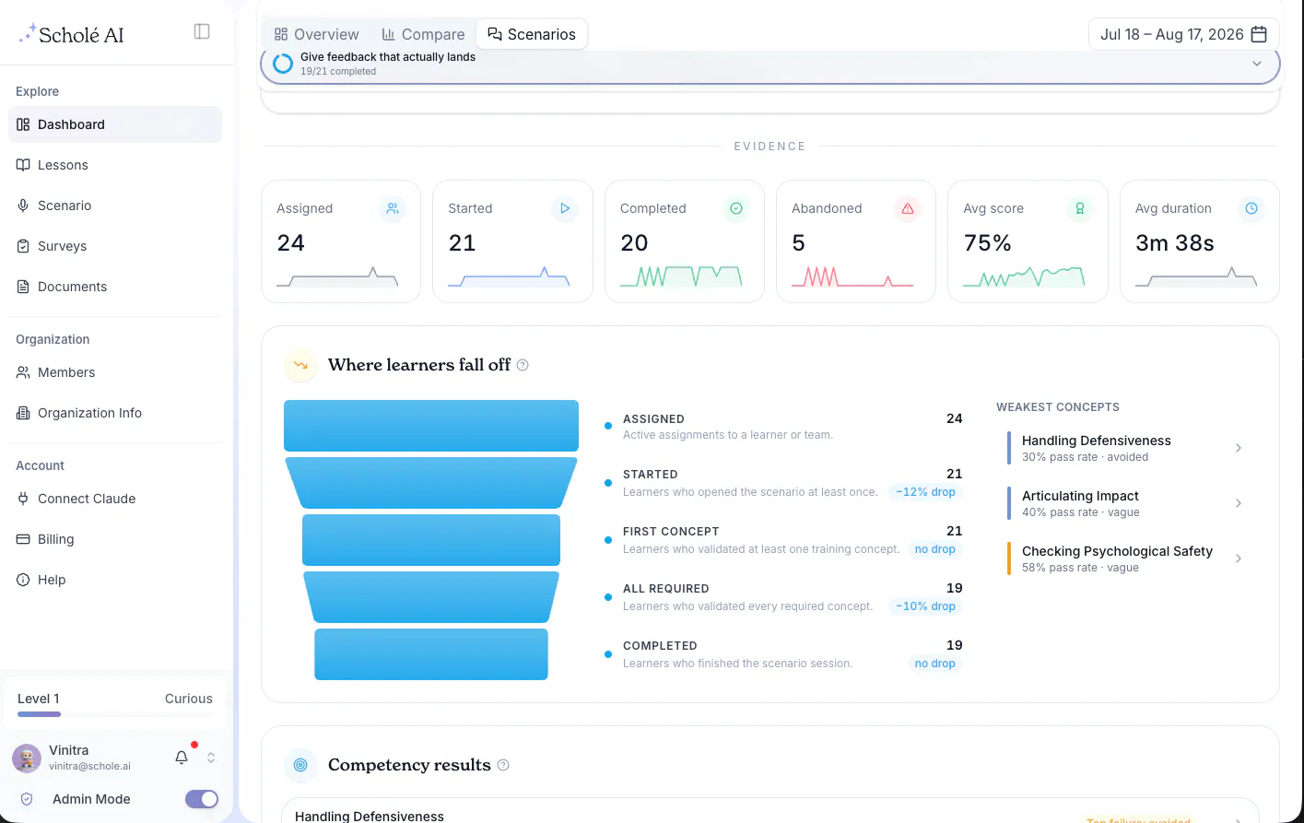The image size is (1304, 823).
Task: Click the Abandoned sparkline chart
Action: click(852, 276)
